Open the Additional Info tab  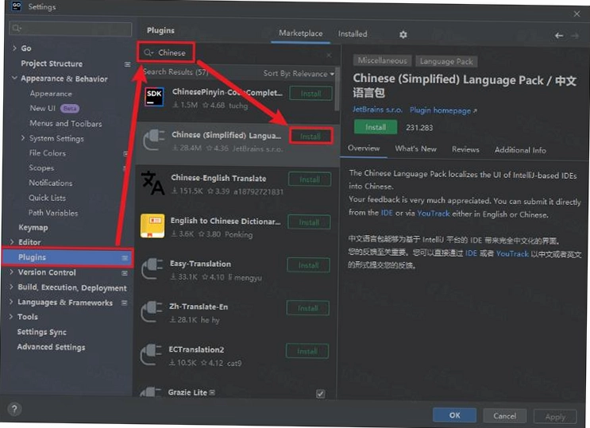520,150
